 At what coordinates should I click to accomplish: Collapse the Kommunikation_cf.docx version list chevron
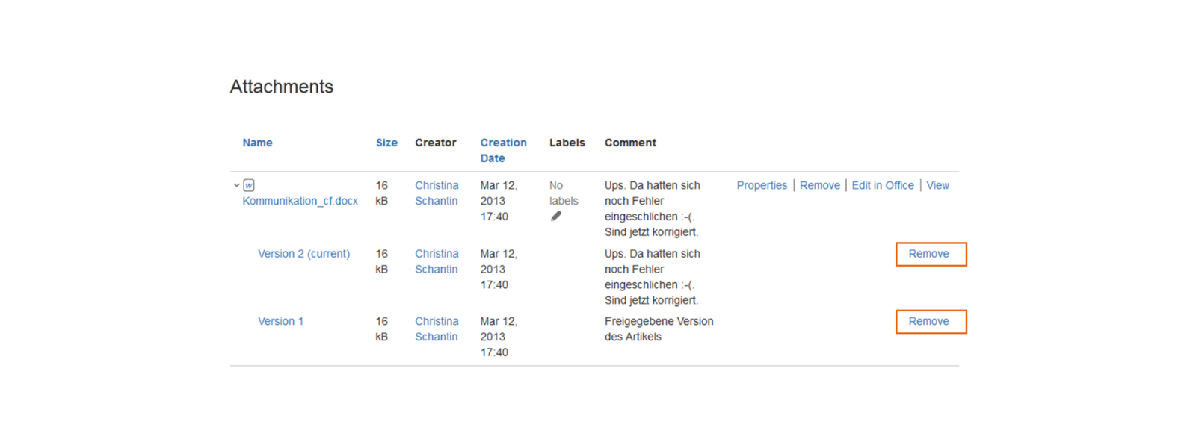pyautogui.click(x=236, y=185)
